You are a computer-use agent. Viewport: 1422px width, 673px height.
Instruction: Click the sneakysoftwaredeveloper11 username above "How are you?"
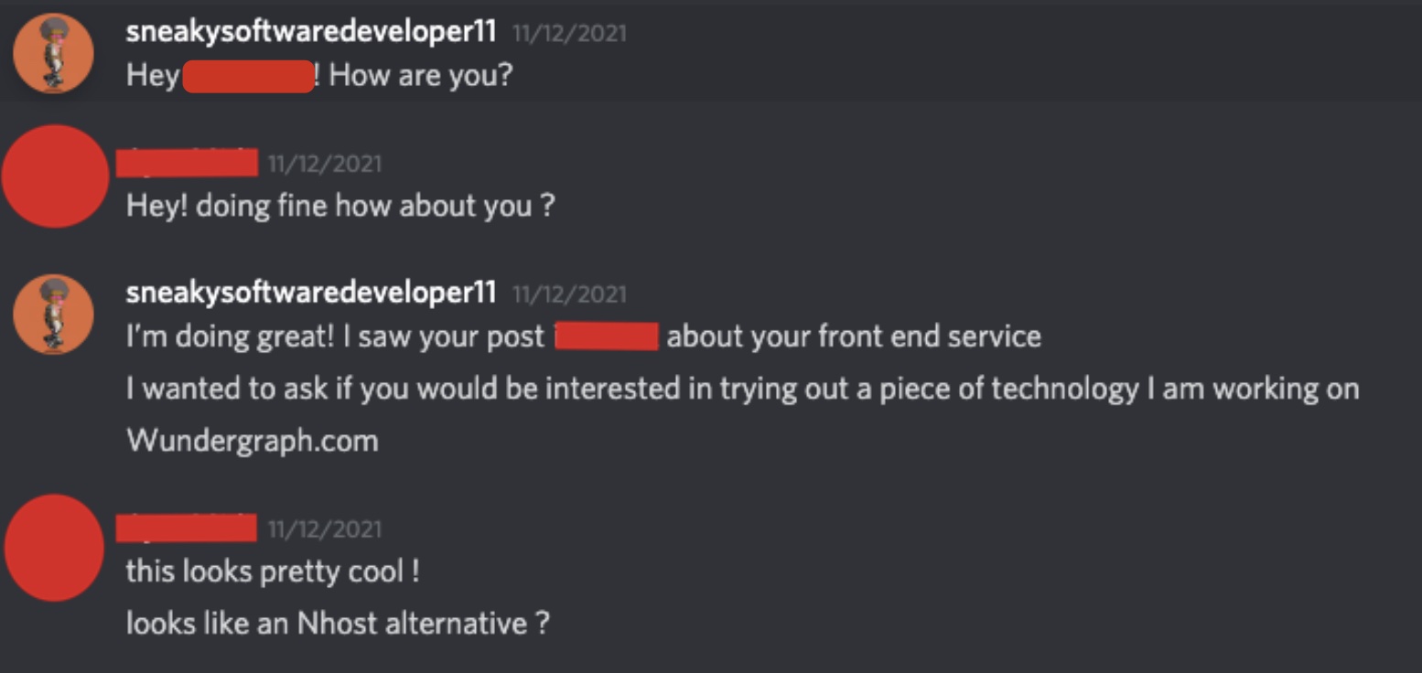point(311,32)
